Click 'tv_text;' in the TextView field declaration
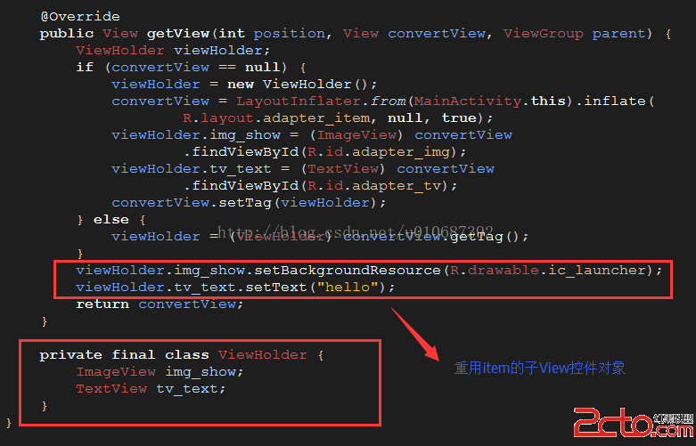Viewport: 696px width, 446px height. [192, 389]
